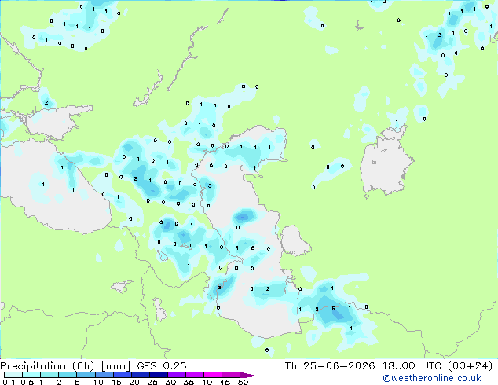This screenshot has width=498, height=385.
Task: Pick the 25–30 mm navy legend swatch
Action: [x=159, y=375]
